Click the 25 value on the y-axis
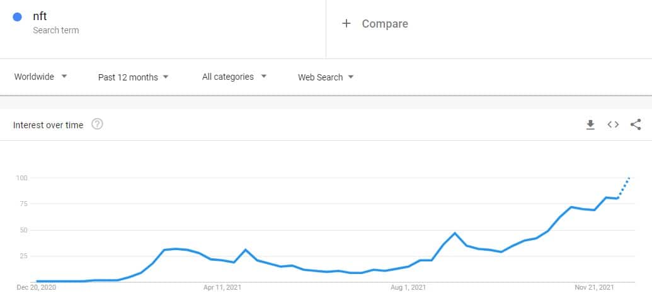This screenshot has height=296, width=652. tap(24, 256)
